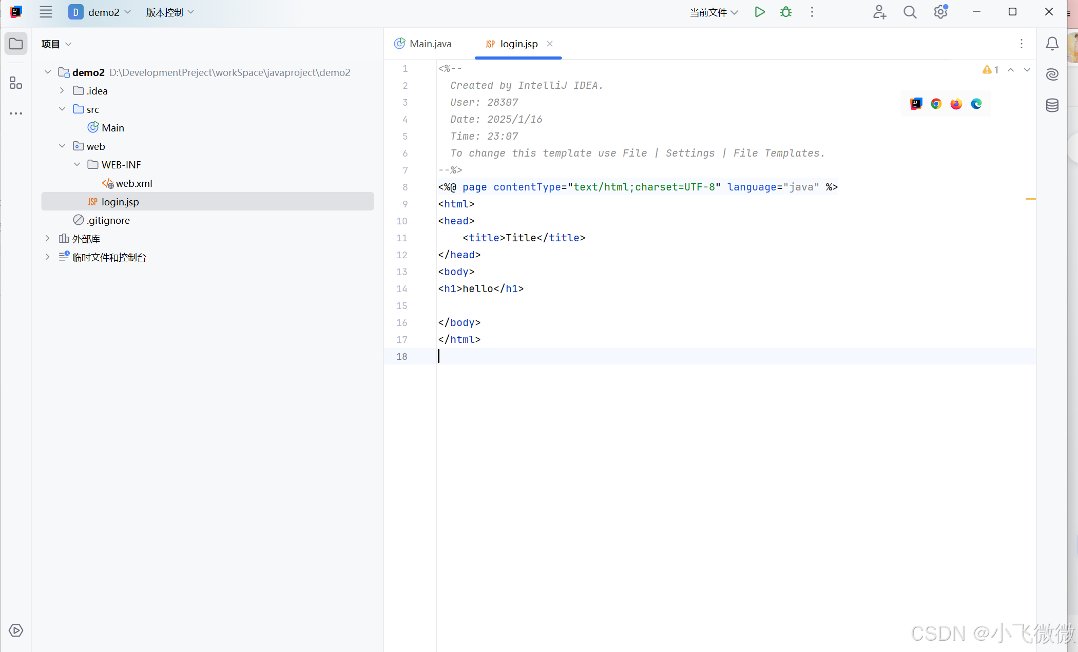1078x652 pixels.
Task: Open login.jsp preview in Firefox
Action: tap(956, 104)
